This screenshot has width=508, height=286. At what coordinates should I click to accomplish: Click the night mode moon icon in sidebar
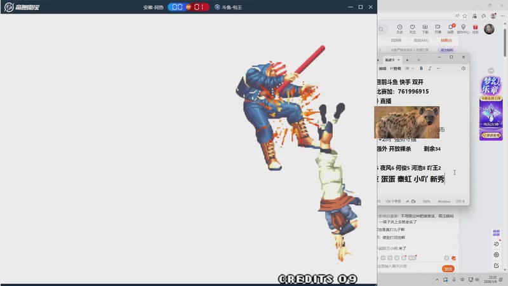pyautogui.click(x=497, y=244)
